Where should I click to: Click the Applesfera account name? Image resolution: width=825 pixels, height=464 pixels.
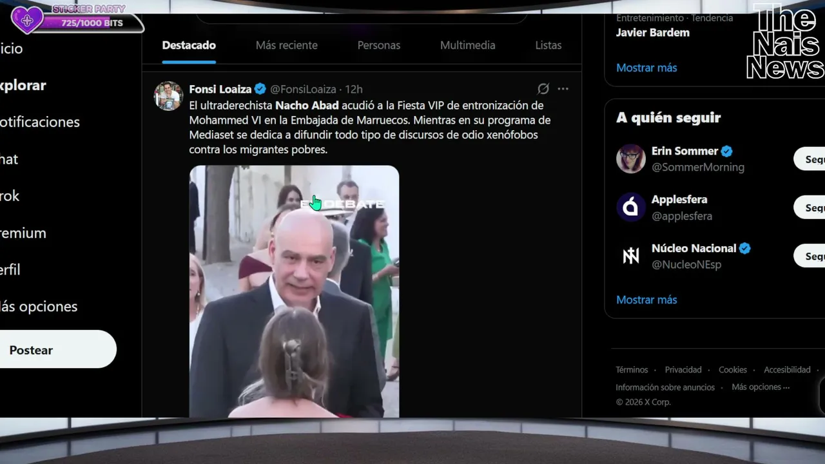point(679,200)
